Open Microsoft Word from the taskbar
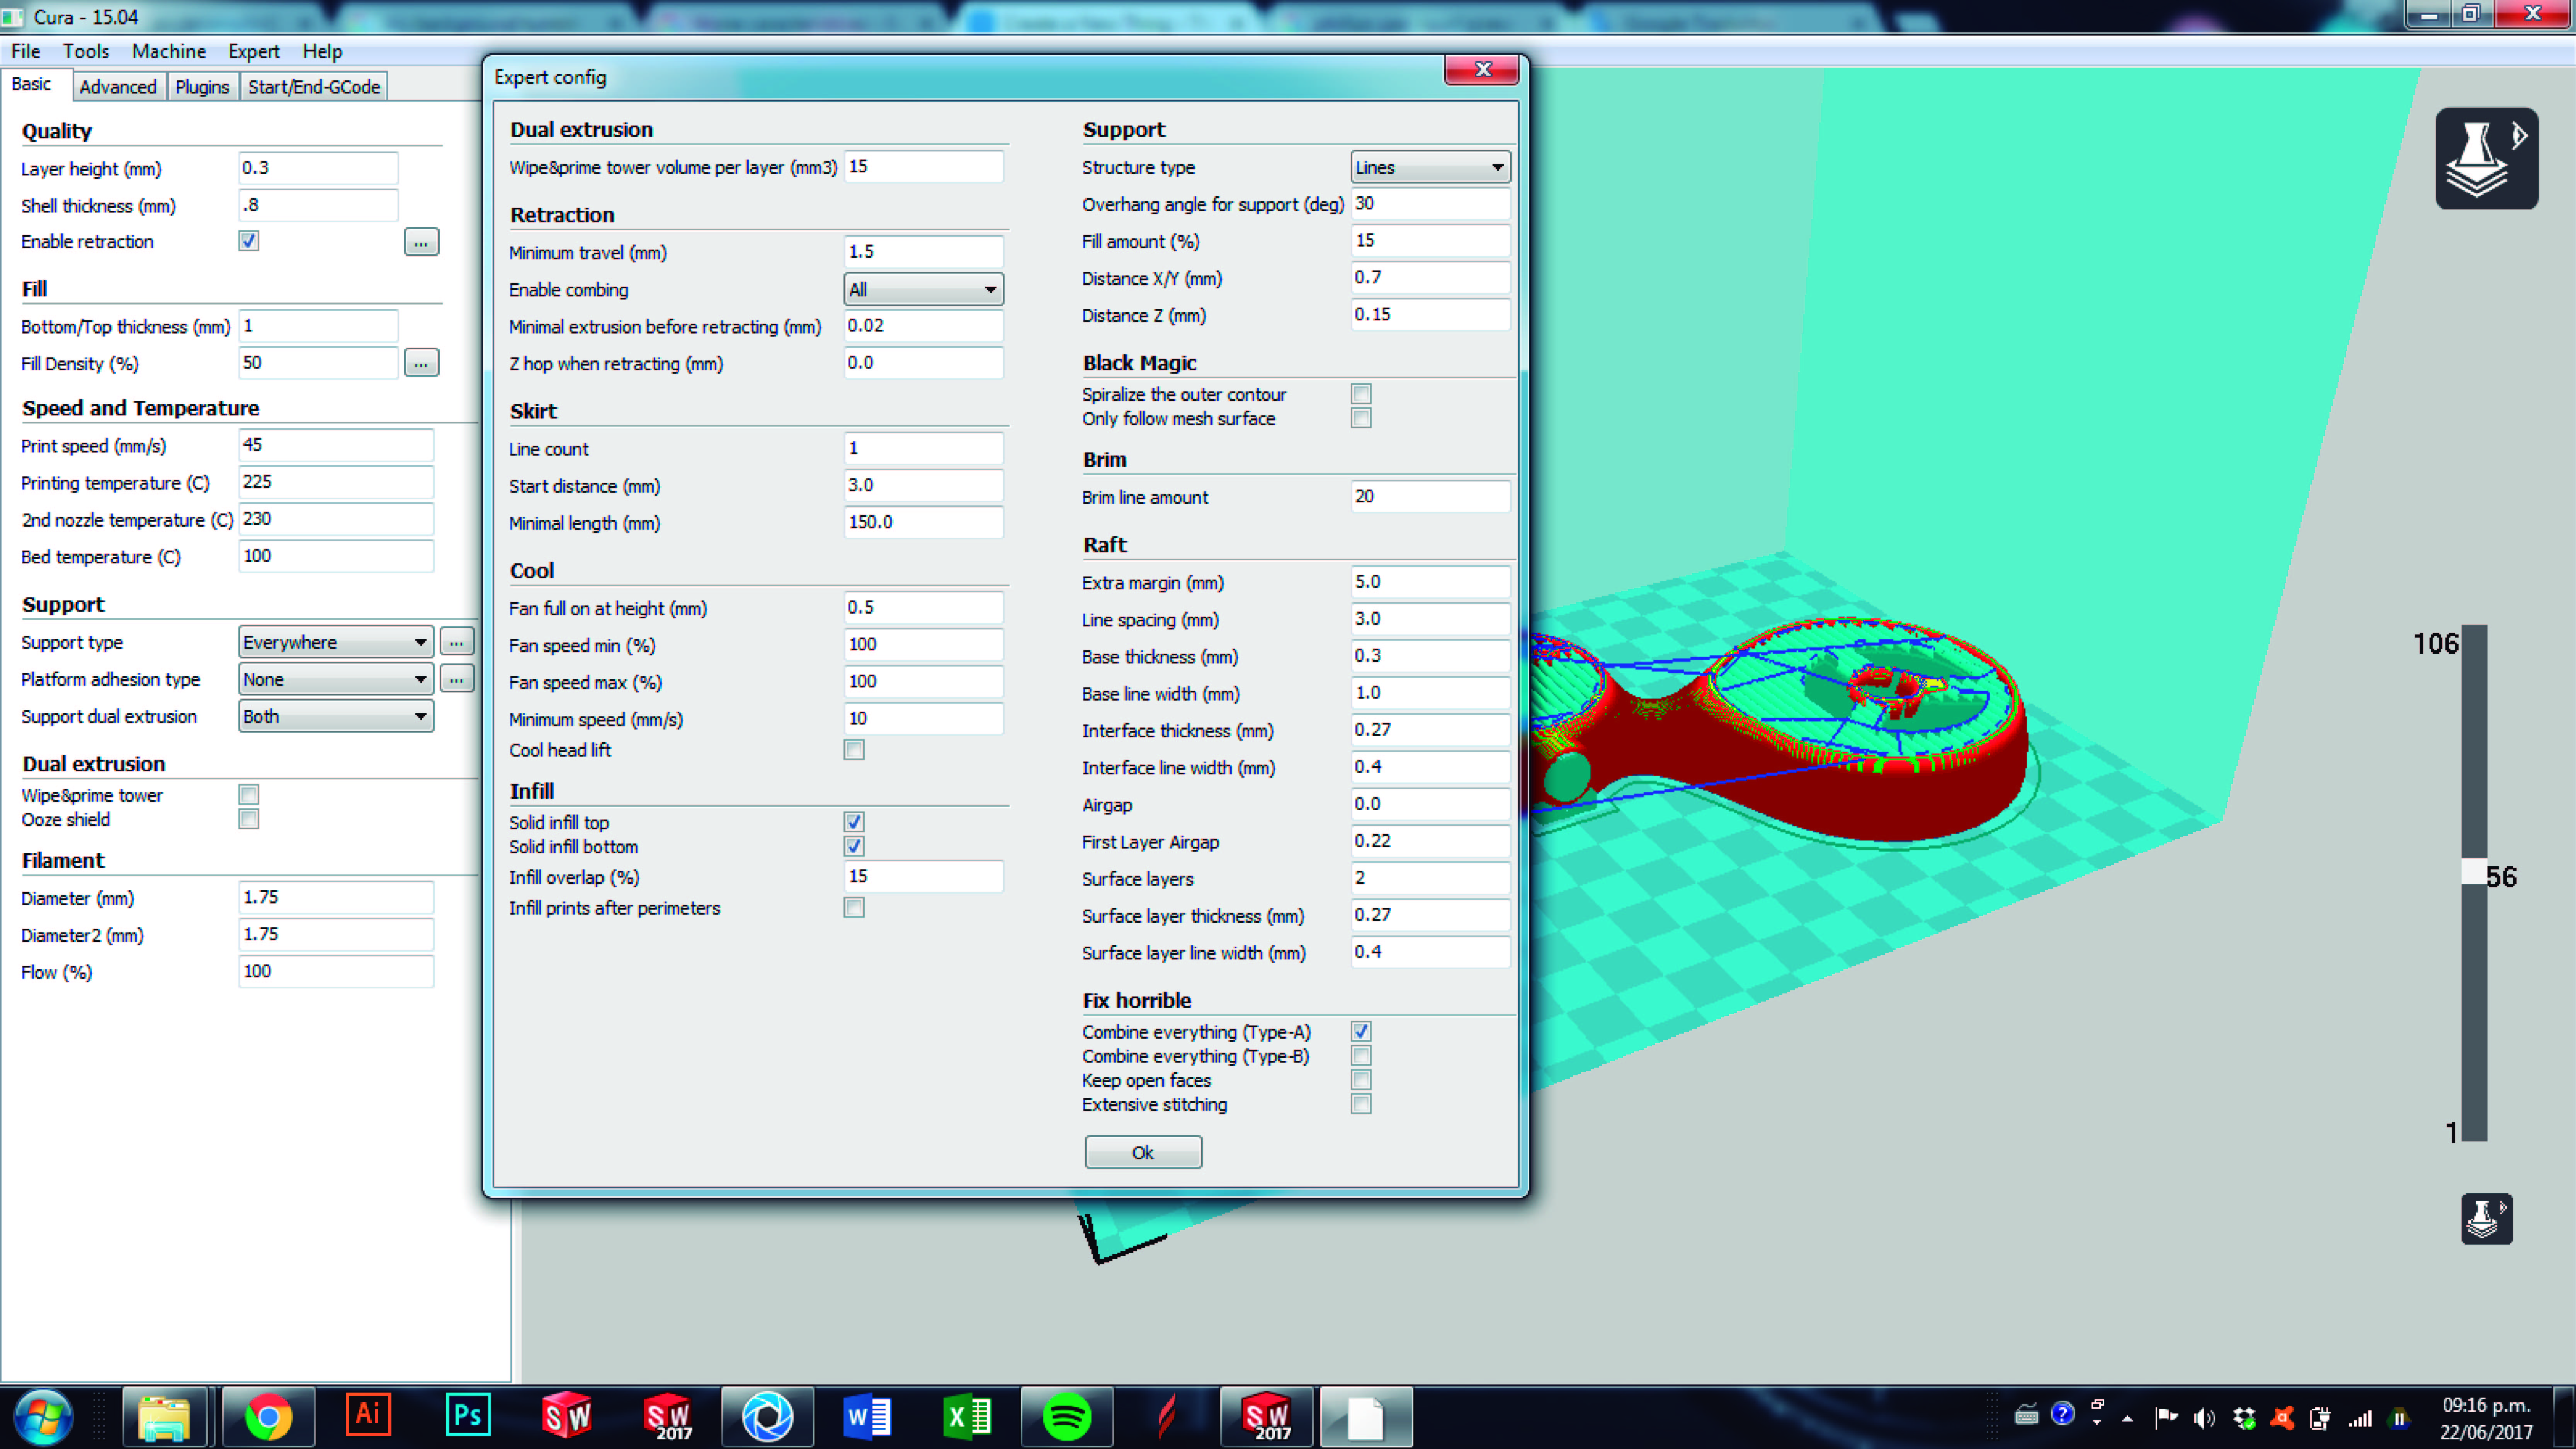 867,1417
